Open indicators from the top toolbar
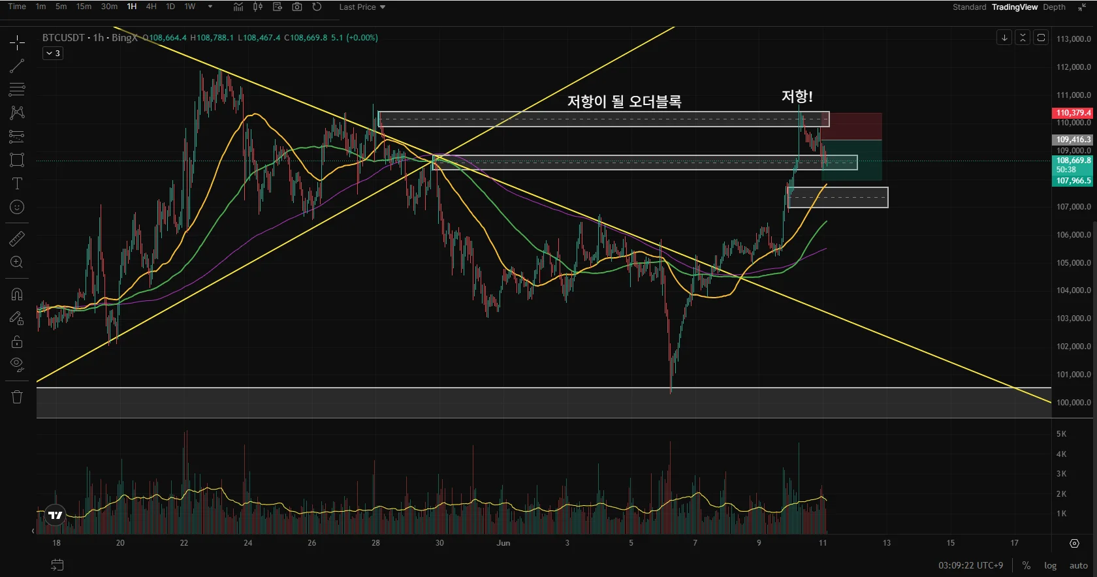The image size is (1097, 577). pos(238,7)
